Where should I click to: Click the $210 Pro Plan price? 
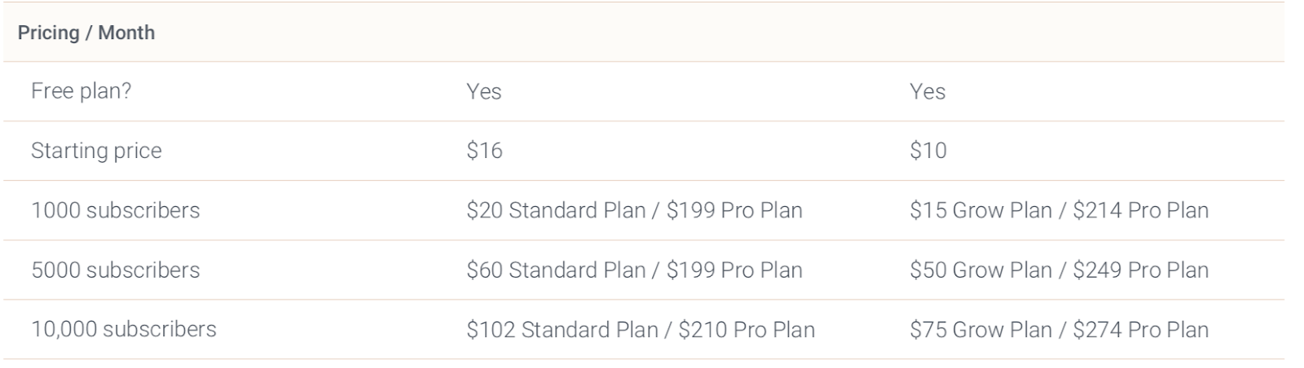747,329
